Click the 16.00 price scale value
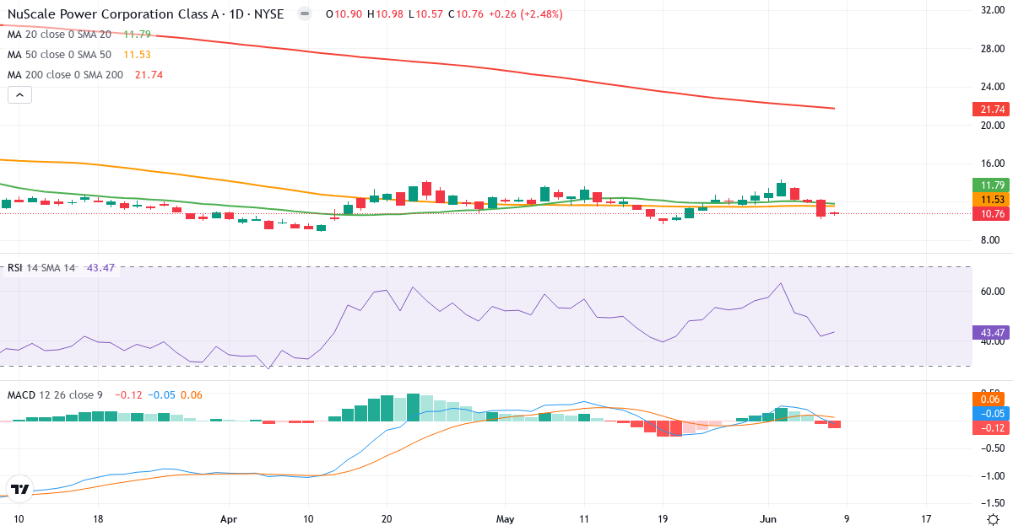 993,164
